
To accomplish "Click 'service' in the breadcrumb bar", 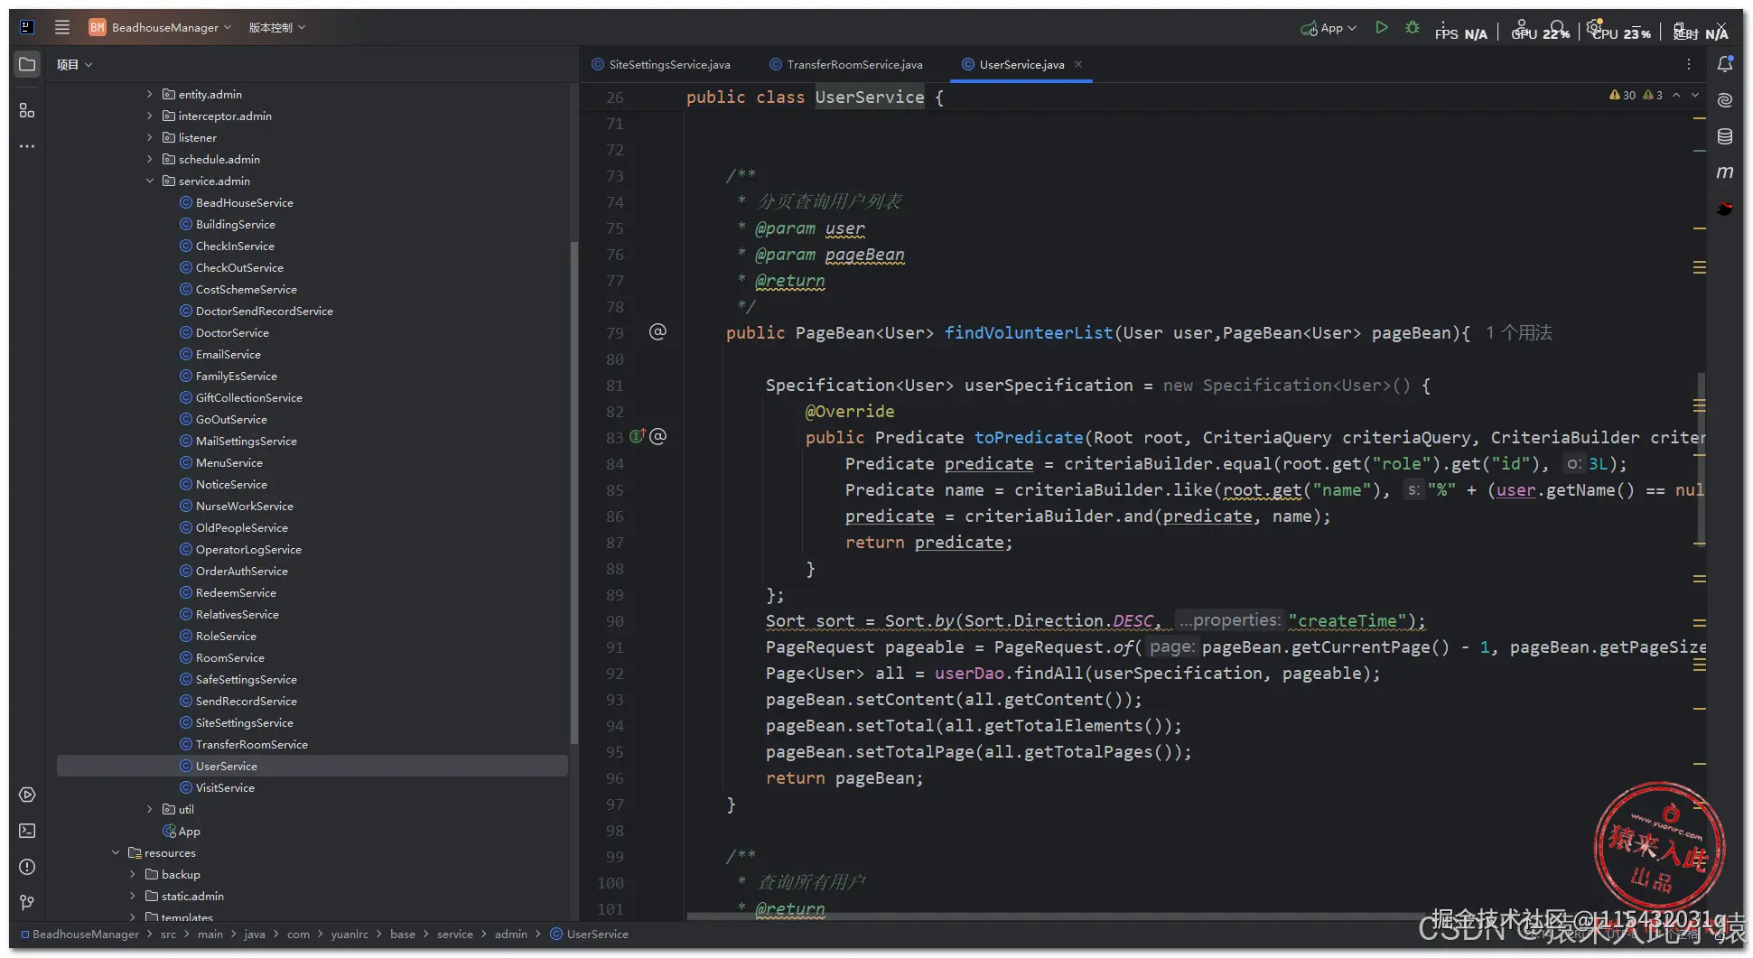I will [455, 934].
